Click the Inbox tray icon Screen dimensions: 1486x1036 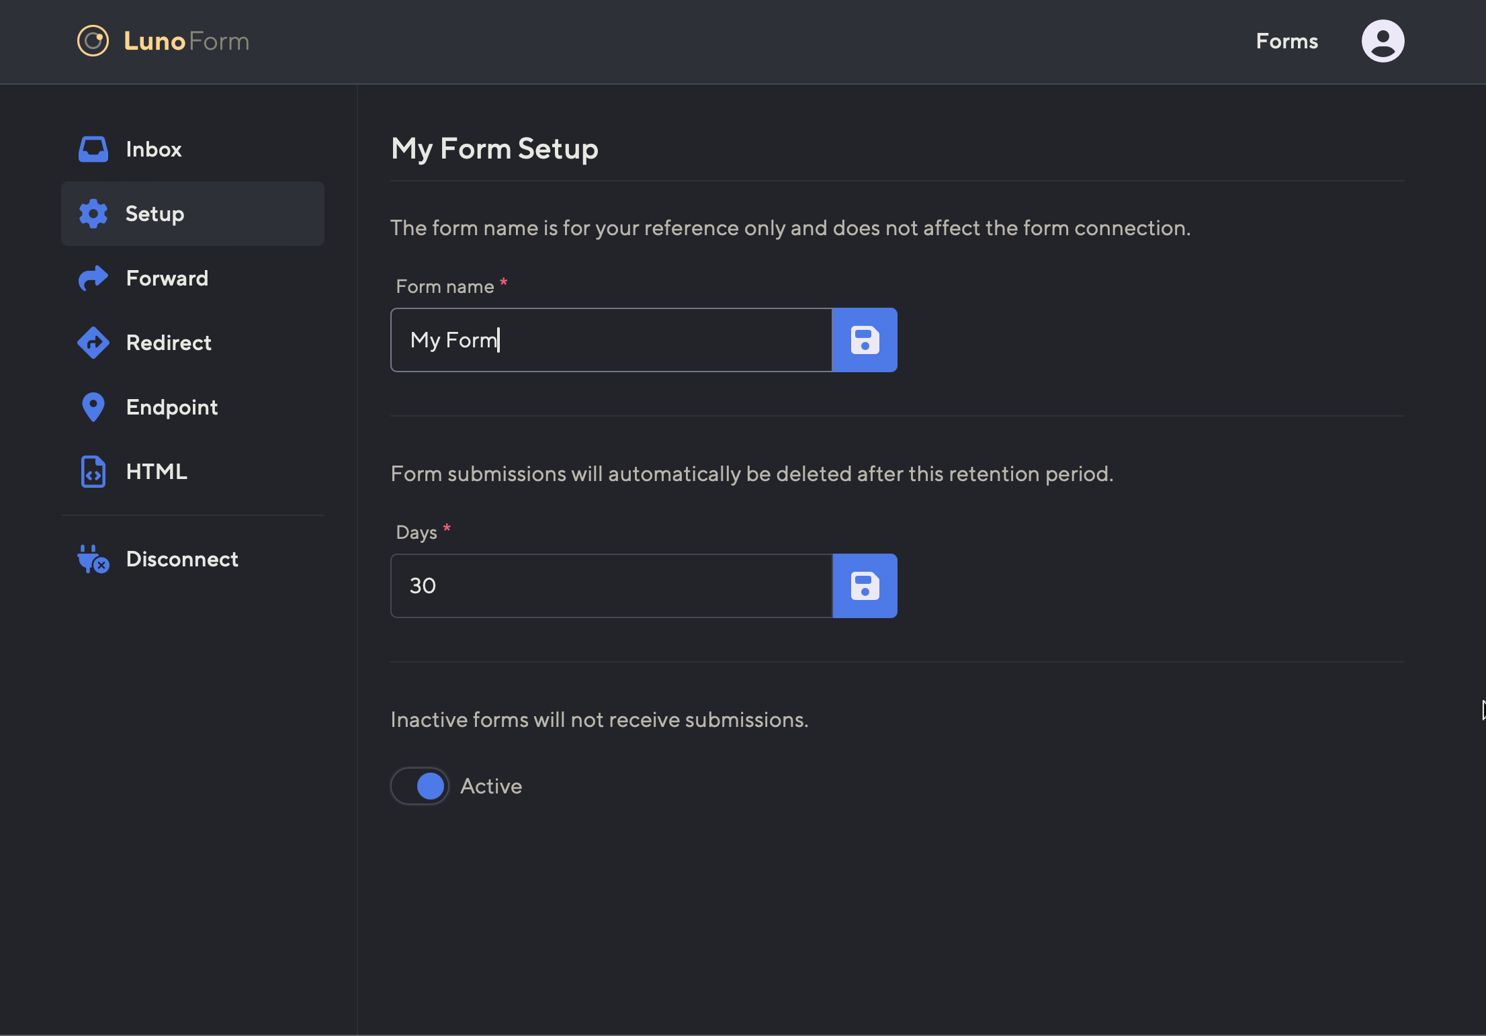93,149
